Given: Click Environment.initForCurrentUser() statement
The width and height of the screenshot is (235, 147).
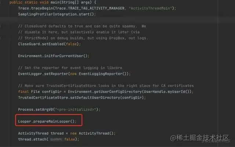Looking at the screenshot, I should click(54, 56).
